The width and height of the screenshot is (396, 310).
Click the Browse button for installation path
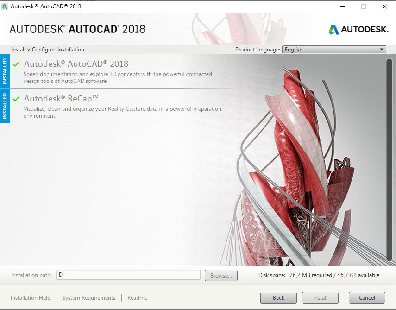point(221,275)
